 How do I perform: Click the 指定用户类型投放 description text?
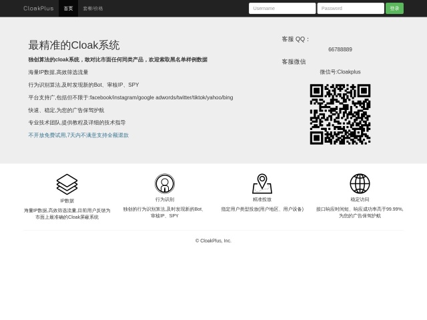coord(262,209)
